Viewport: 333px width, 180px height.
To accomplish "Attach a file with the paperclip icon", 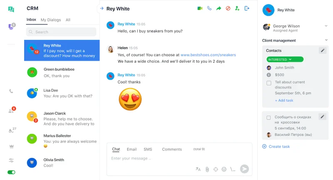I will point(207,169).
